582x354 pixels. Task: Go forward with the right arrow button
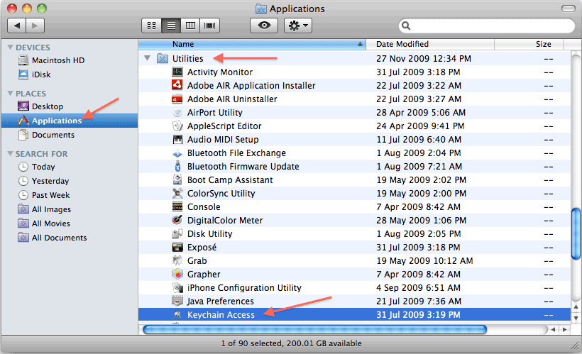pyautogui.click(x=35, y=26)
